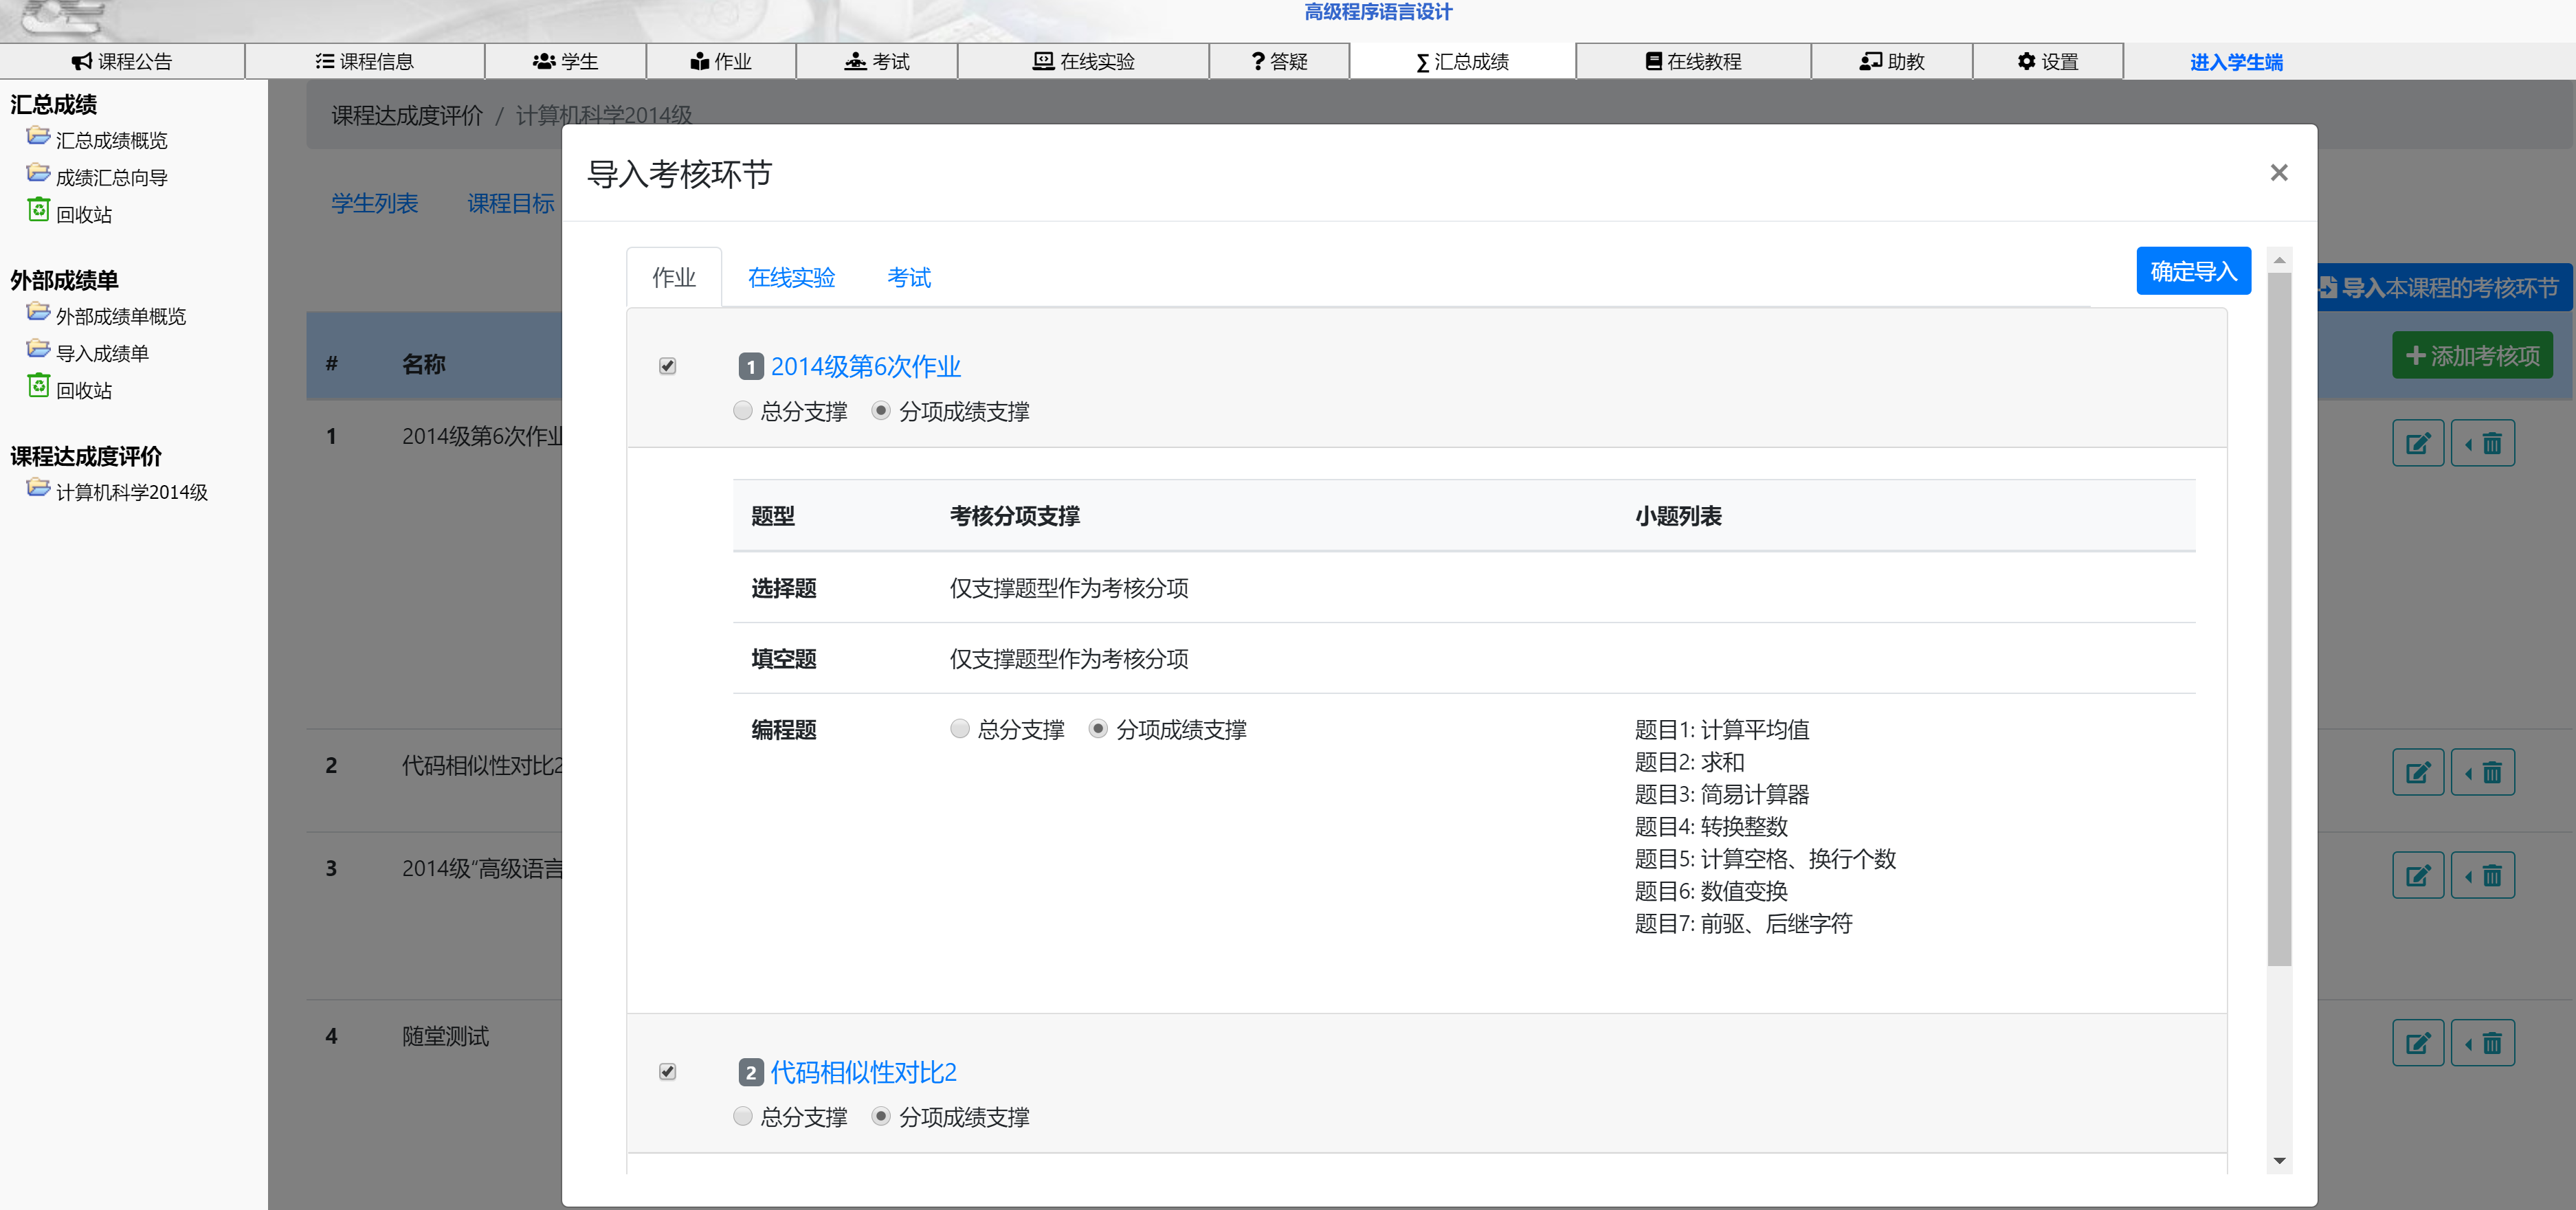Click the 确定导入 button

2193,271
